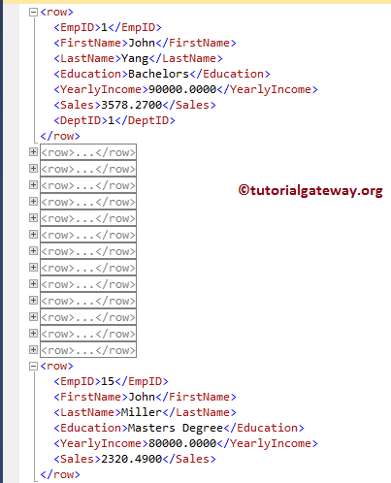This screenshot has height=483, width=391.
Task: Select the FirstName John line above LastName Miller
Action: point(145,397)
